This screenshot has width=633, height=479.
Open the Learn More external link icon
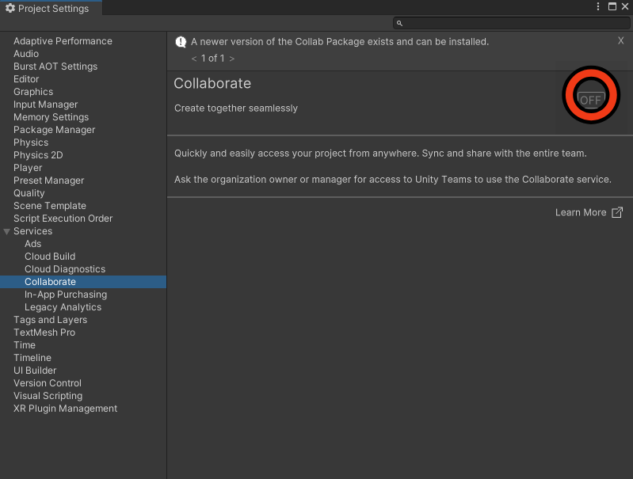[x=617, y=212]
